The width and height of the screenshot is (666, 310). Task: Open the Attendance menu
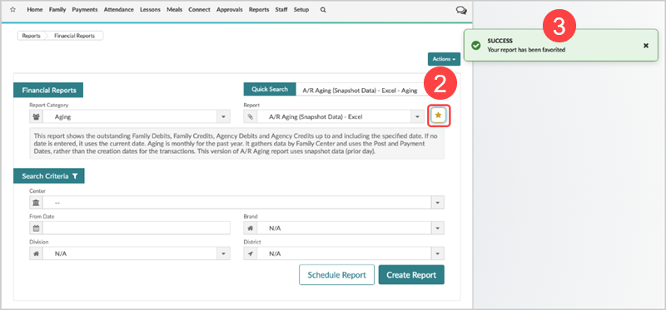click(x=118, y=9)
